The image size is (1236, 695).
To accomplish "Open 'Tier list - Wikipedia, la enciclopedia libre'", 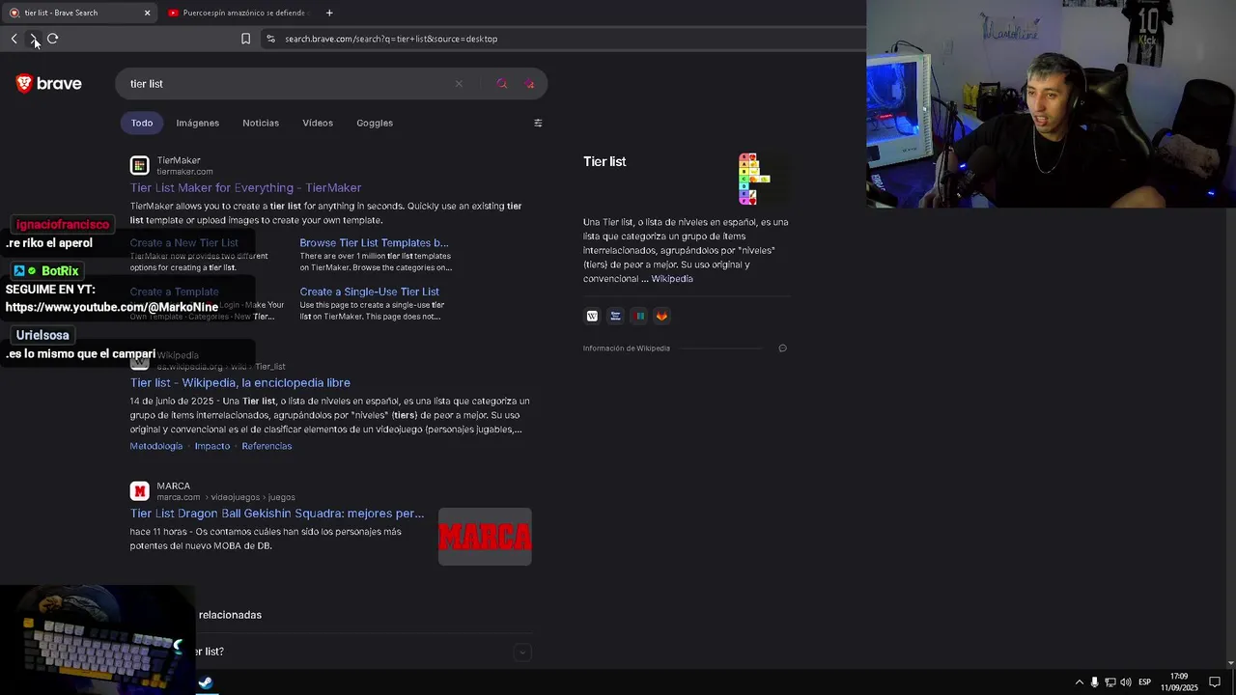I will tap(240, 382).
